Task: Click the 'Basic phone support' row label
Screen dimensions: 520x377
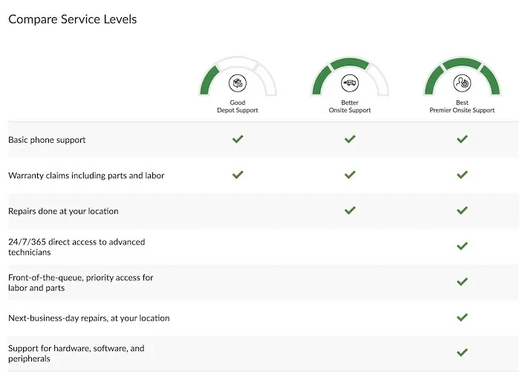Action: tap(47, 140)
